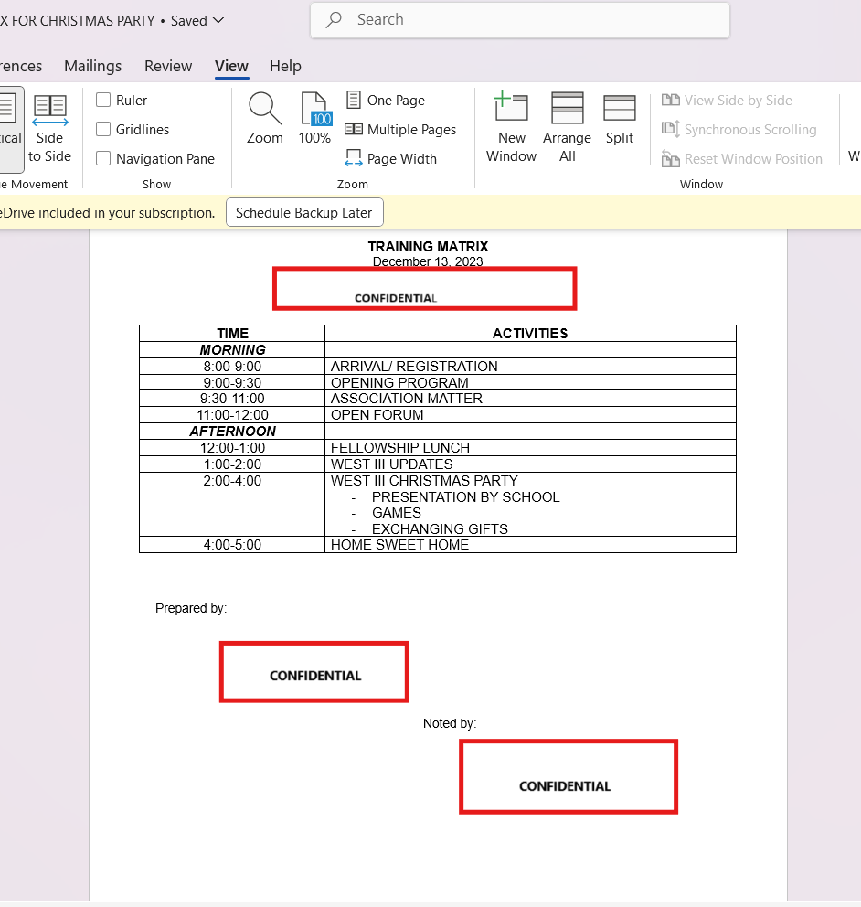Set zoom to 100%
Image resolution: width=861 pixels, height=907 pixels.
tap(314, 119)
